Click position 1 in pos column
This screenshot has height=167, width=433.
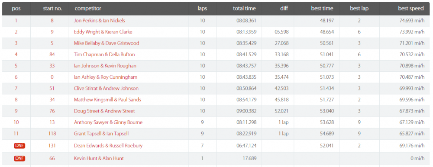16,21
